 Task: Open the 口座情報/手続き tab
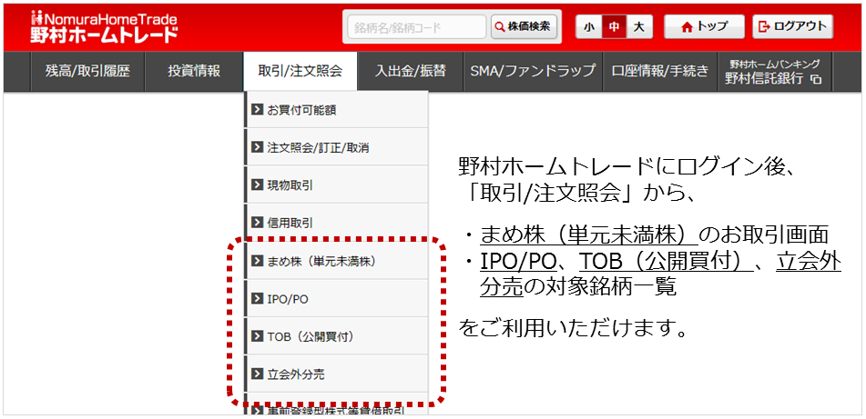click(x=660, y=71)
